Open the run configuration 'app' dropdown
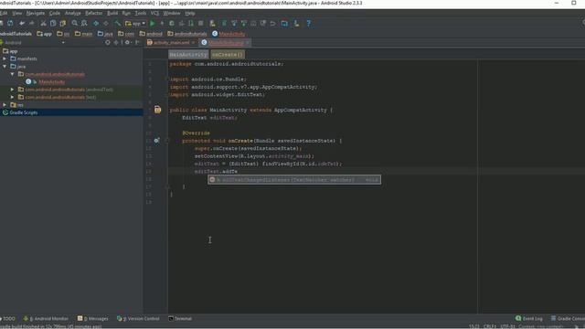Screen dimensions: 585x329 coord(135,23)
